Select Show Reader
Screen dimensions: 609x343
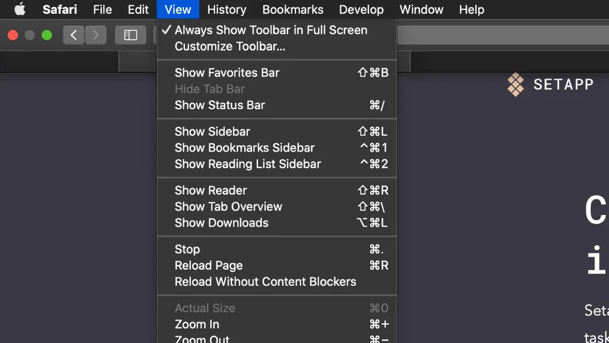(x=277, y=191)
